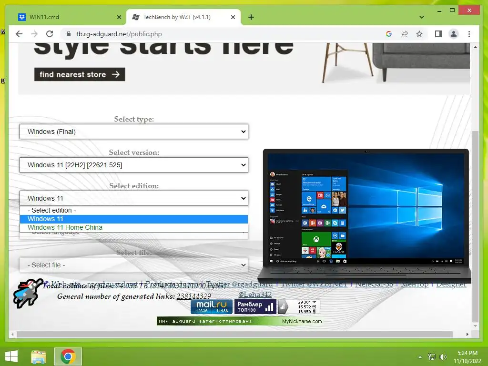Open the volume tray icon
This screenshot has height=366, width=488.
443,357
